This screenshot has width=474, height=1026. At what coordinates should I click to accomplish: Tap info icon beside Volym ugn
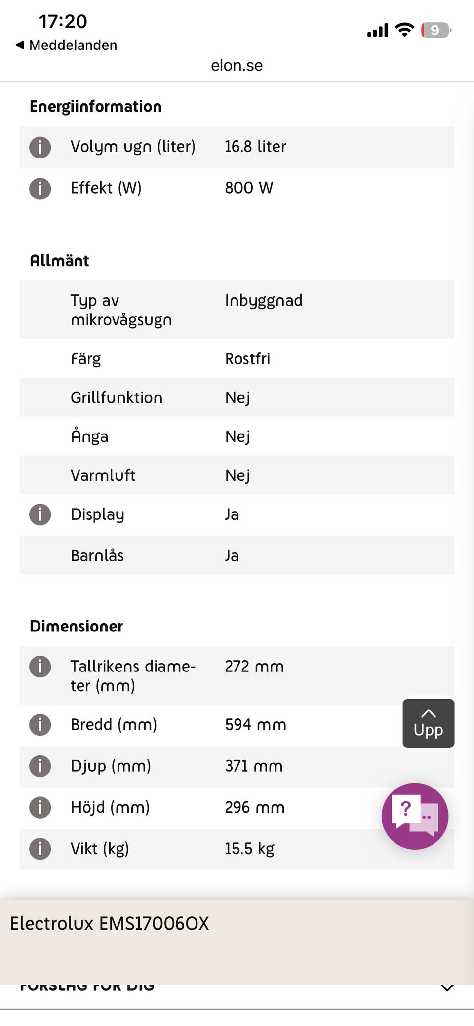(x=40, y=147)
